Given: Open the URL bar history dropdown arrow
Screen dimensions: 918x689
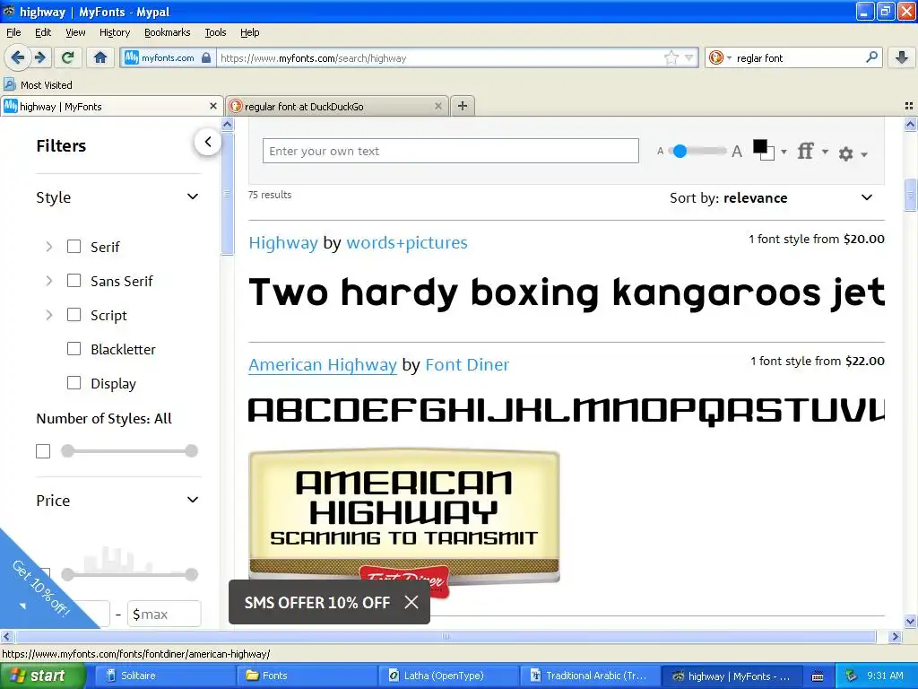Looking at the screenshot, I should [689, 57].
